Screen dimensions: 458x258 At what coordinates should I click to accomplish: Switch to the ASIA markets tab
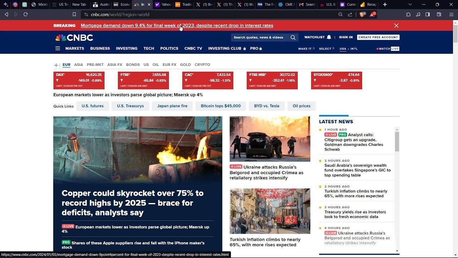(x=78, y=65)
